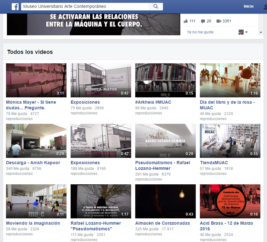The width and height of the screenshot is (267, 242).
Task: Toggle 'Ya no me gusta' on featured video
Action: click(x=200, y=32)
